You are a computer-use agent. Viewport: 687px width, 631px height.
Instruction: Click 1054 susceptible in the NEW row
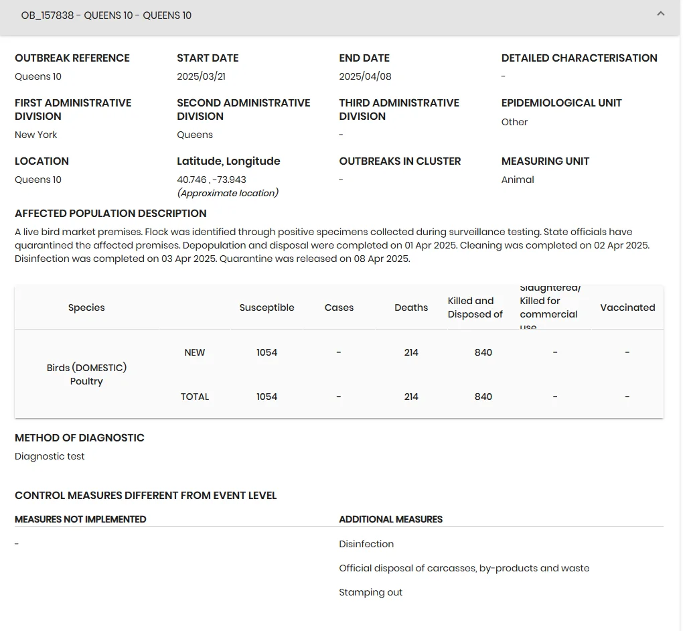pos(266,352)
